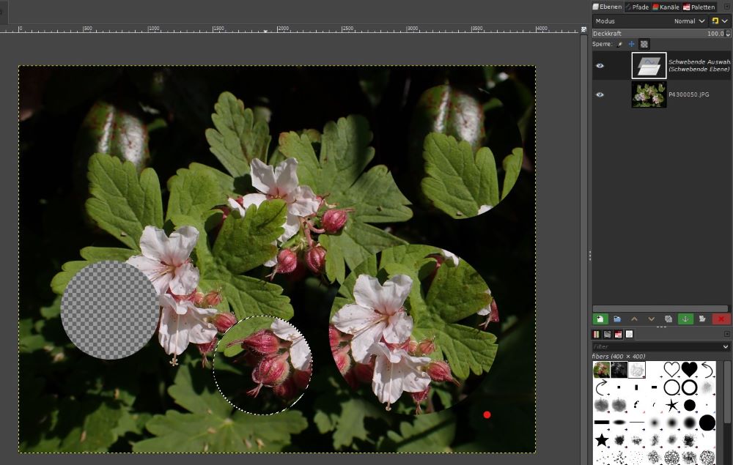Toggle lock alpha channel checkerboard button
This screenshot has width=733, height=465.
point(644,44)
